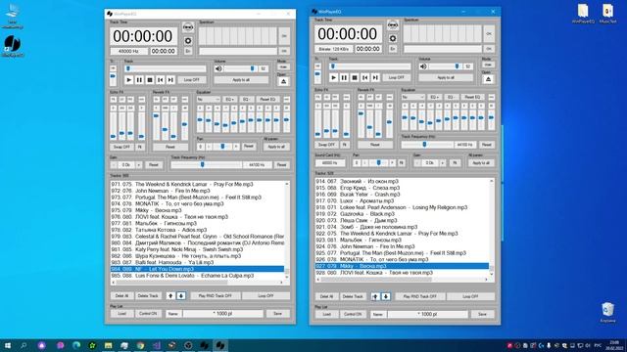The image size is (627, 352).
Task: Pause playback in the left WinPlayerEQ window
Action: tap(139, 80)
